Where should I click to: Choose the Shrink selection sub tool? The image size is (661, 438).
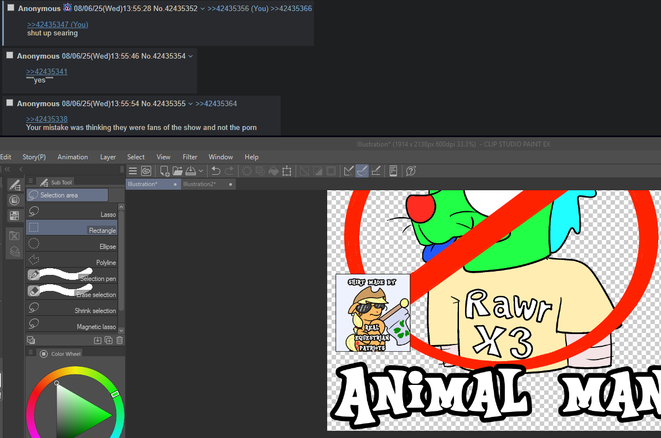point(71,307)
